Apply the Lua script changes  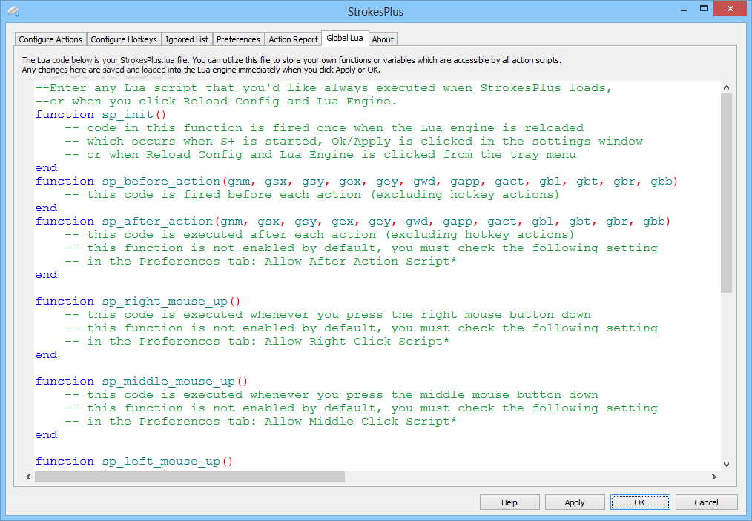tap(575, 502)
